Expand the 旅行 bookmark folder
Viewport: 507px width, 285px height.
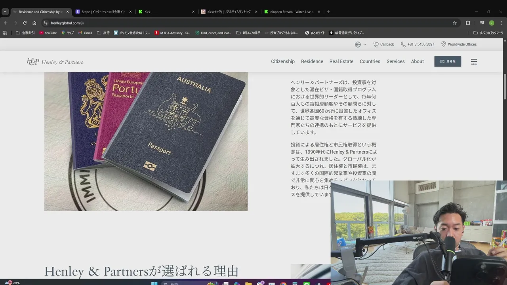[x=103, y=33]
